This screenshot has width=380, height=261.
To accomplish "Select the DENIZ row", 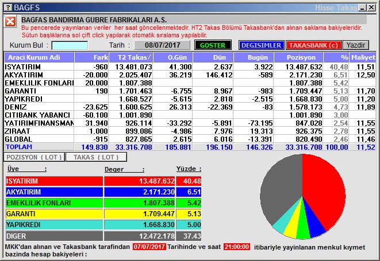I will point(190,107).
